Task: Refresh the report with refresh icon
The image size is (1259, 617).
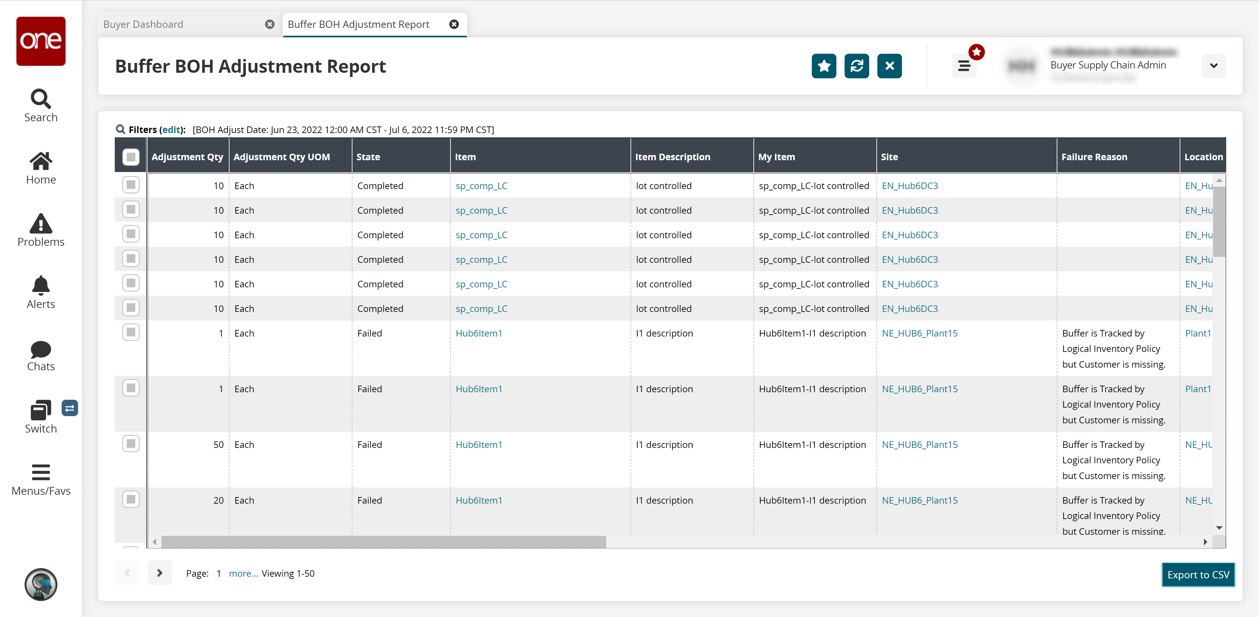Action: (x=856, y=66)
